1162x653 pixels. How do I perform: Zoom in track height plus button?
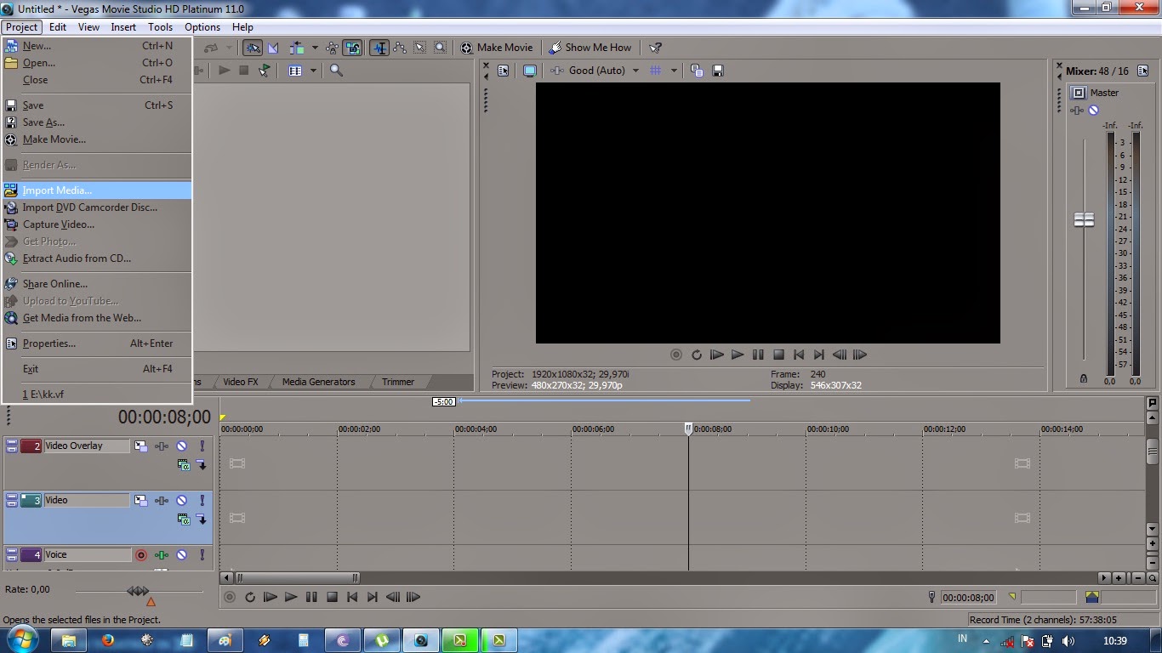[1153, 543]
